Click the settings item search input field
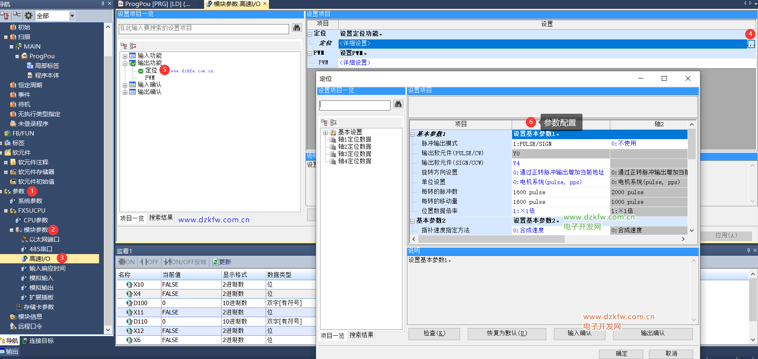 [203, 28]
